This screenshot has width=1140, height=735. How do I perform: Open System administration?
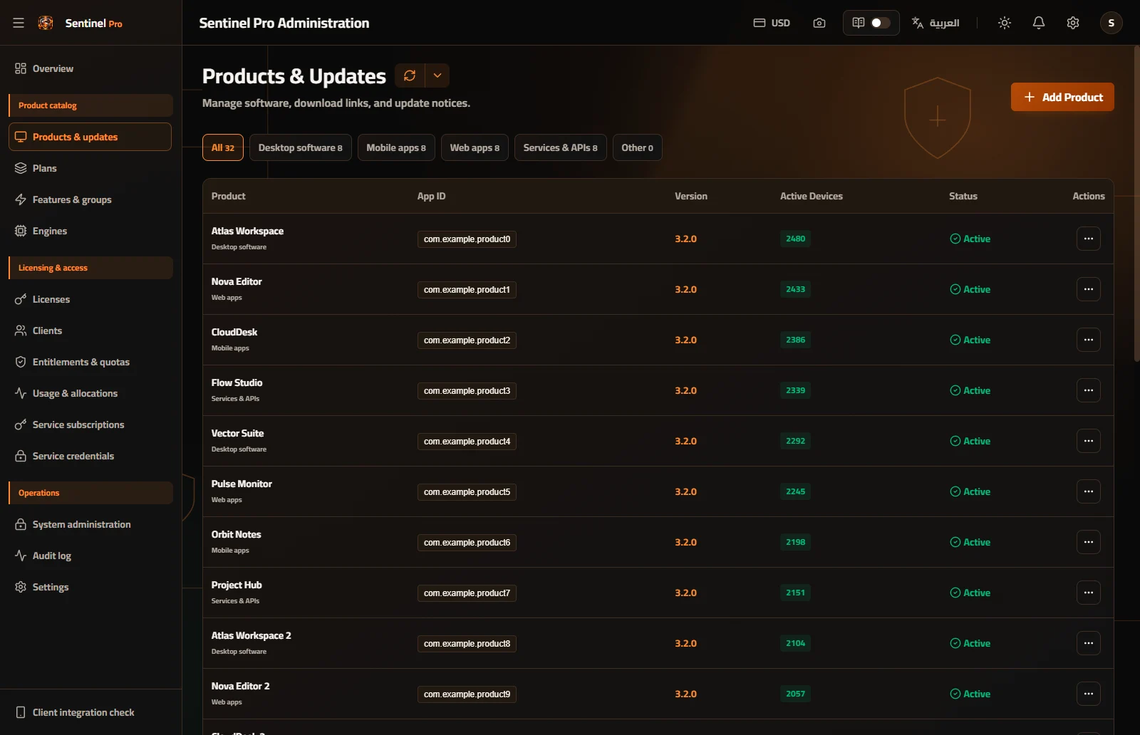(x=90, y=524)
